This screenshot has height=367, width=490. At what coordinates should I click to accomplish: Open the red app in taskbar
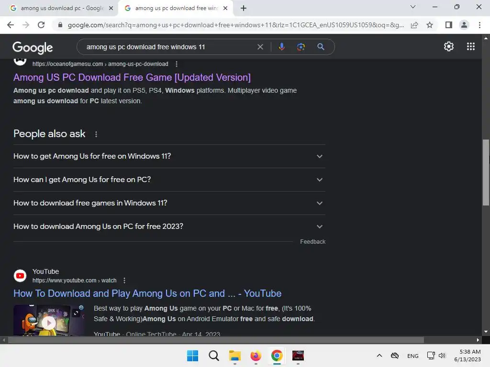click(298, 356)
